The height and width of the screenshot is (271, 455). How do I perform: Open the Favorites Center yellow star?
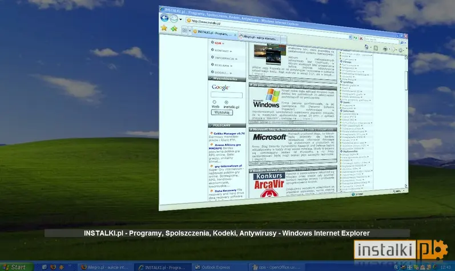(164, 28)
